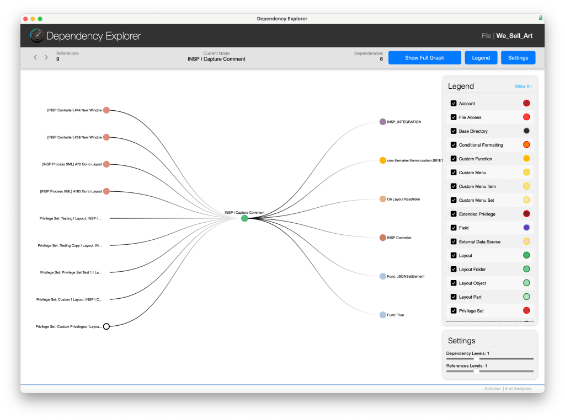This screenshot has width=565, height=420.
Task: Click the hollow Privilege Set: Custom Priveleges node
Action: pos(106,326)
